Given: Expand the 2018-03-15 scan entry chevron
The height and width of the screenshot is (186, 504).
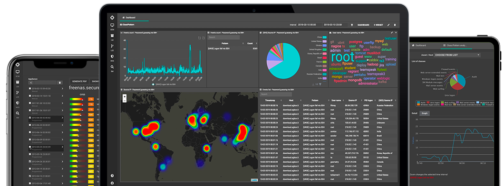Looking at the screenshot, I should coord(62,89).
